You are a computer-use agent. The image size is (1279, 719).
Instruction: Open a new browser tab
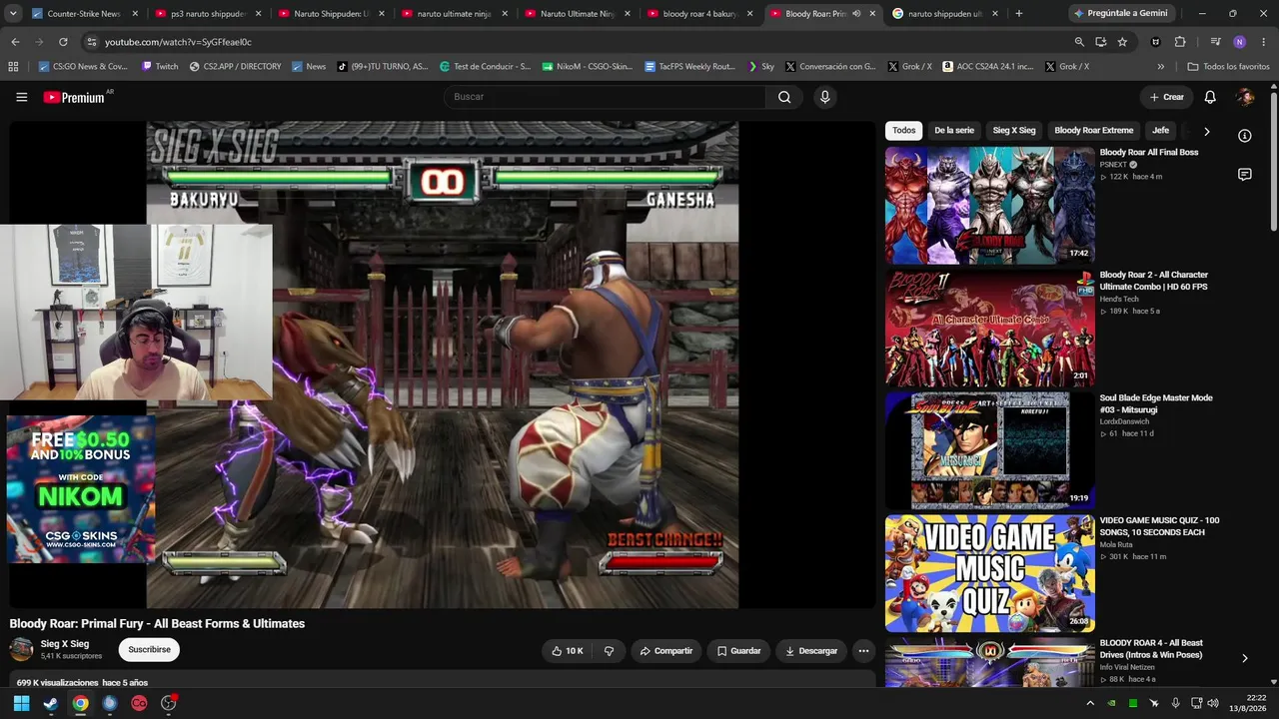point(1018,14)
